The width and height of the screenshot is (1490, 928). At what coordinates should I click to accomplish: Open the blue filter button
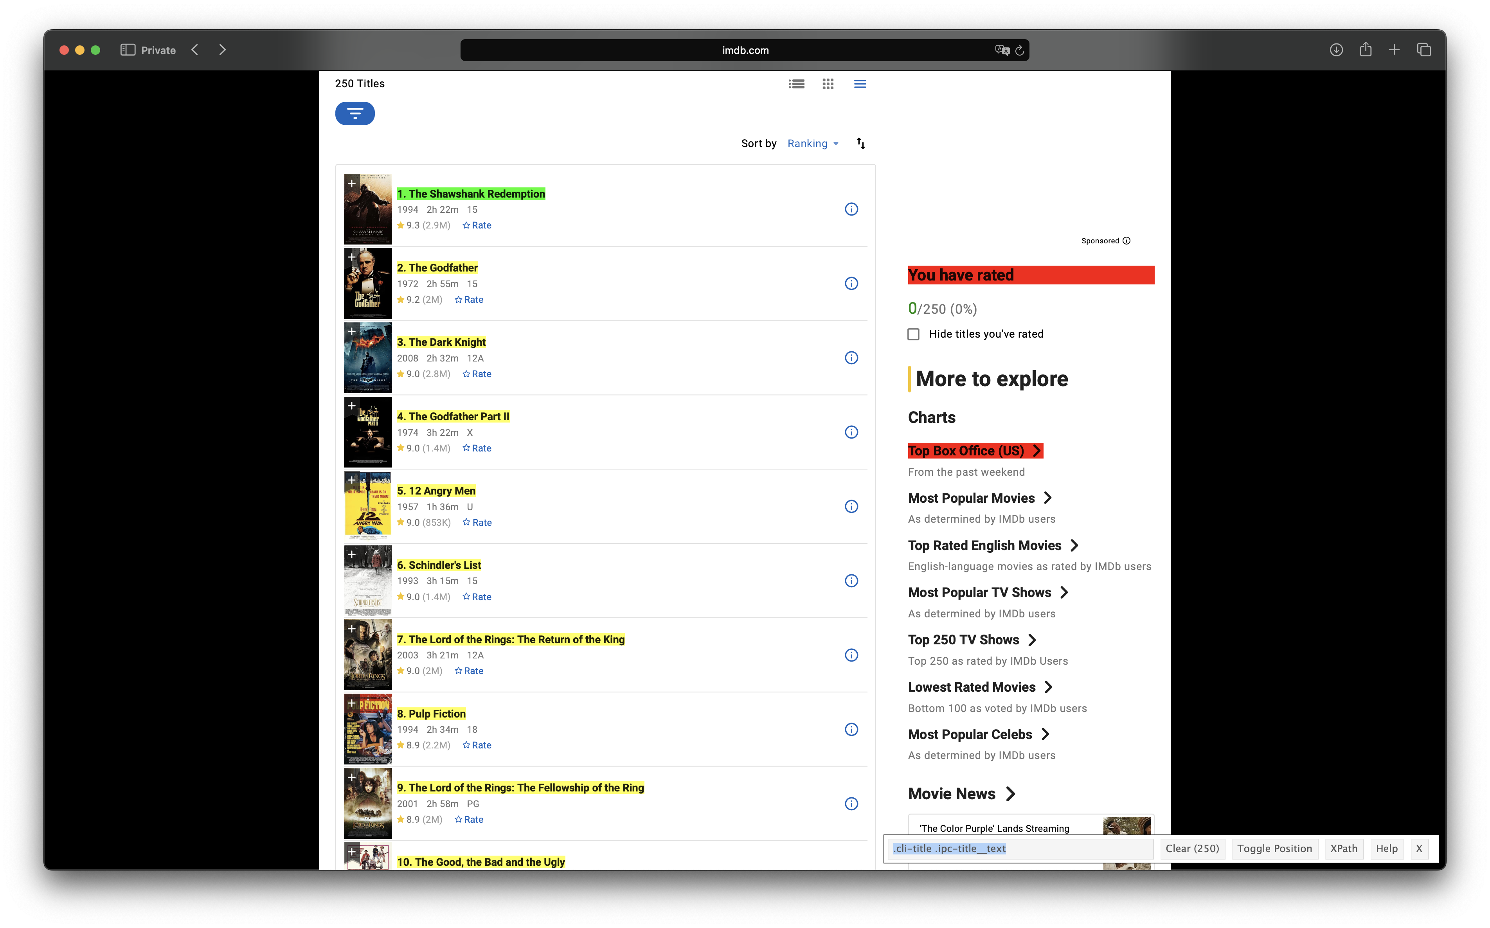click(355, 113)
